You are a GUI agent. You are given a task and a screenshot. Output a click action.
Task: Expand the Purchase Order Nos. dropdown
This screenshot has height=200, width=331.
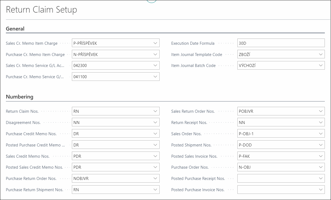click(x=321, y=167)
